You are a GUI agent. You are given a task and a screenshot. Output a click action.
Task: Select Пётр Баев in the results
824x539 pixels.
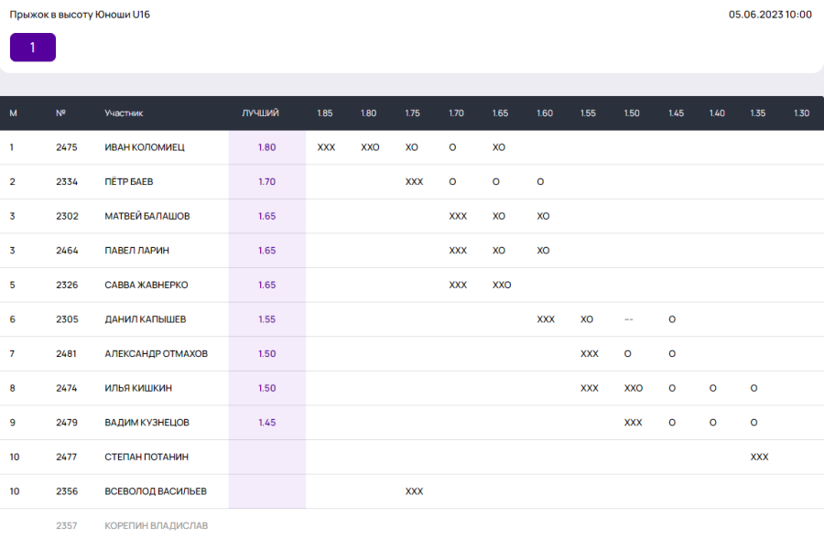(129, 182)
